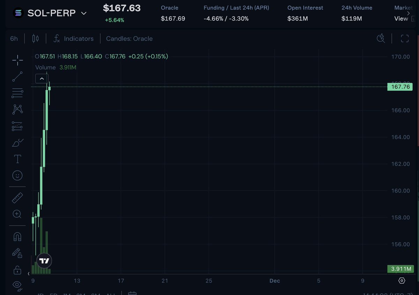Select the text annotation tool
419x295 pixels.
click(17, 159)
